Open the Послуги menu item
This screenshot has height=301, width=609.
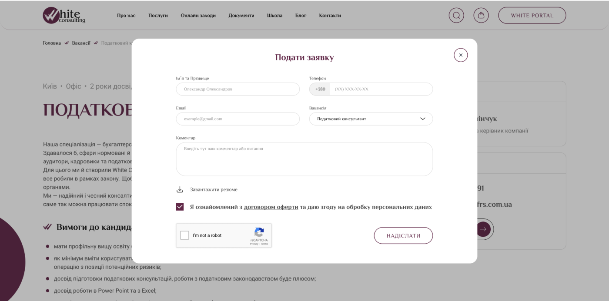coord(158,16)
